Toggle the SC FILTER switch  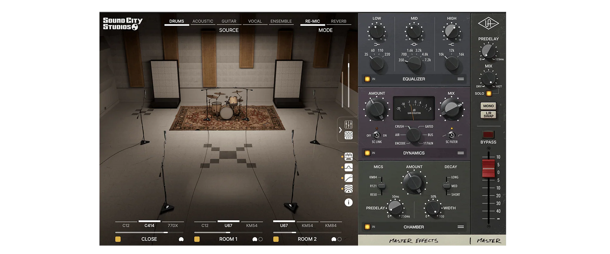pyautogui.click(x=451, y=135)
